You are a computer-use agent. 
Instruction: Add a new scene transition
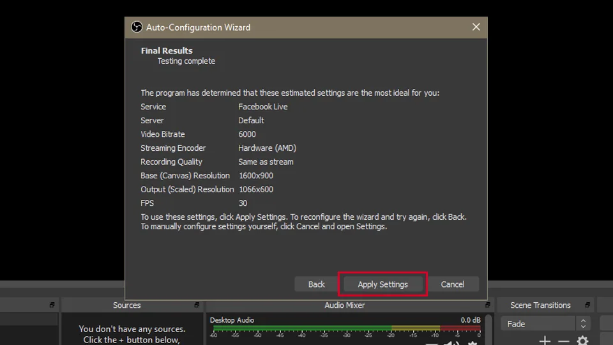[x=545, y=341]
